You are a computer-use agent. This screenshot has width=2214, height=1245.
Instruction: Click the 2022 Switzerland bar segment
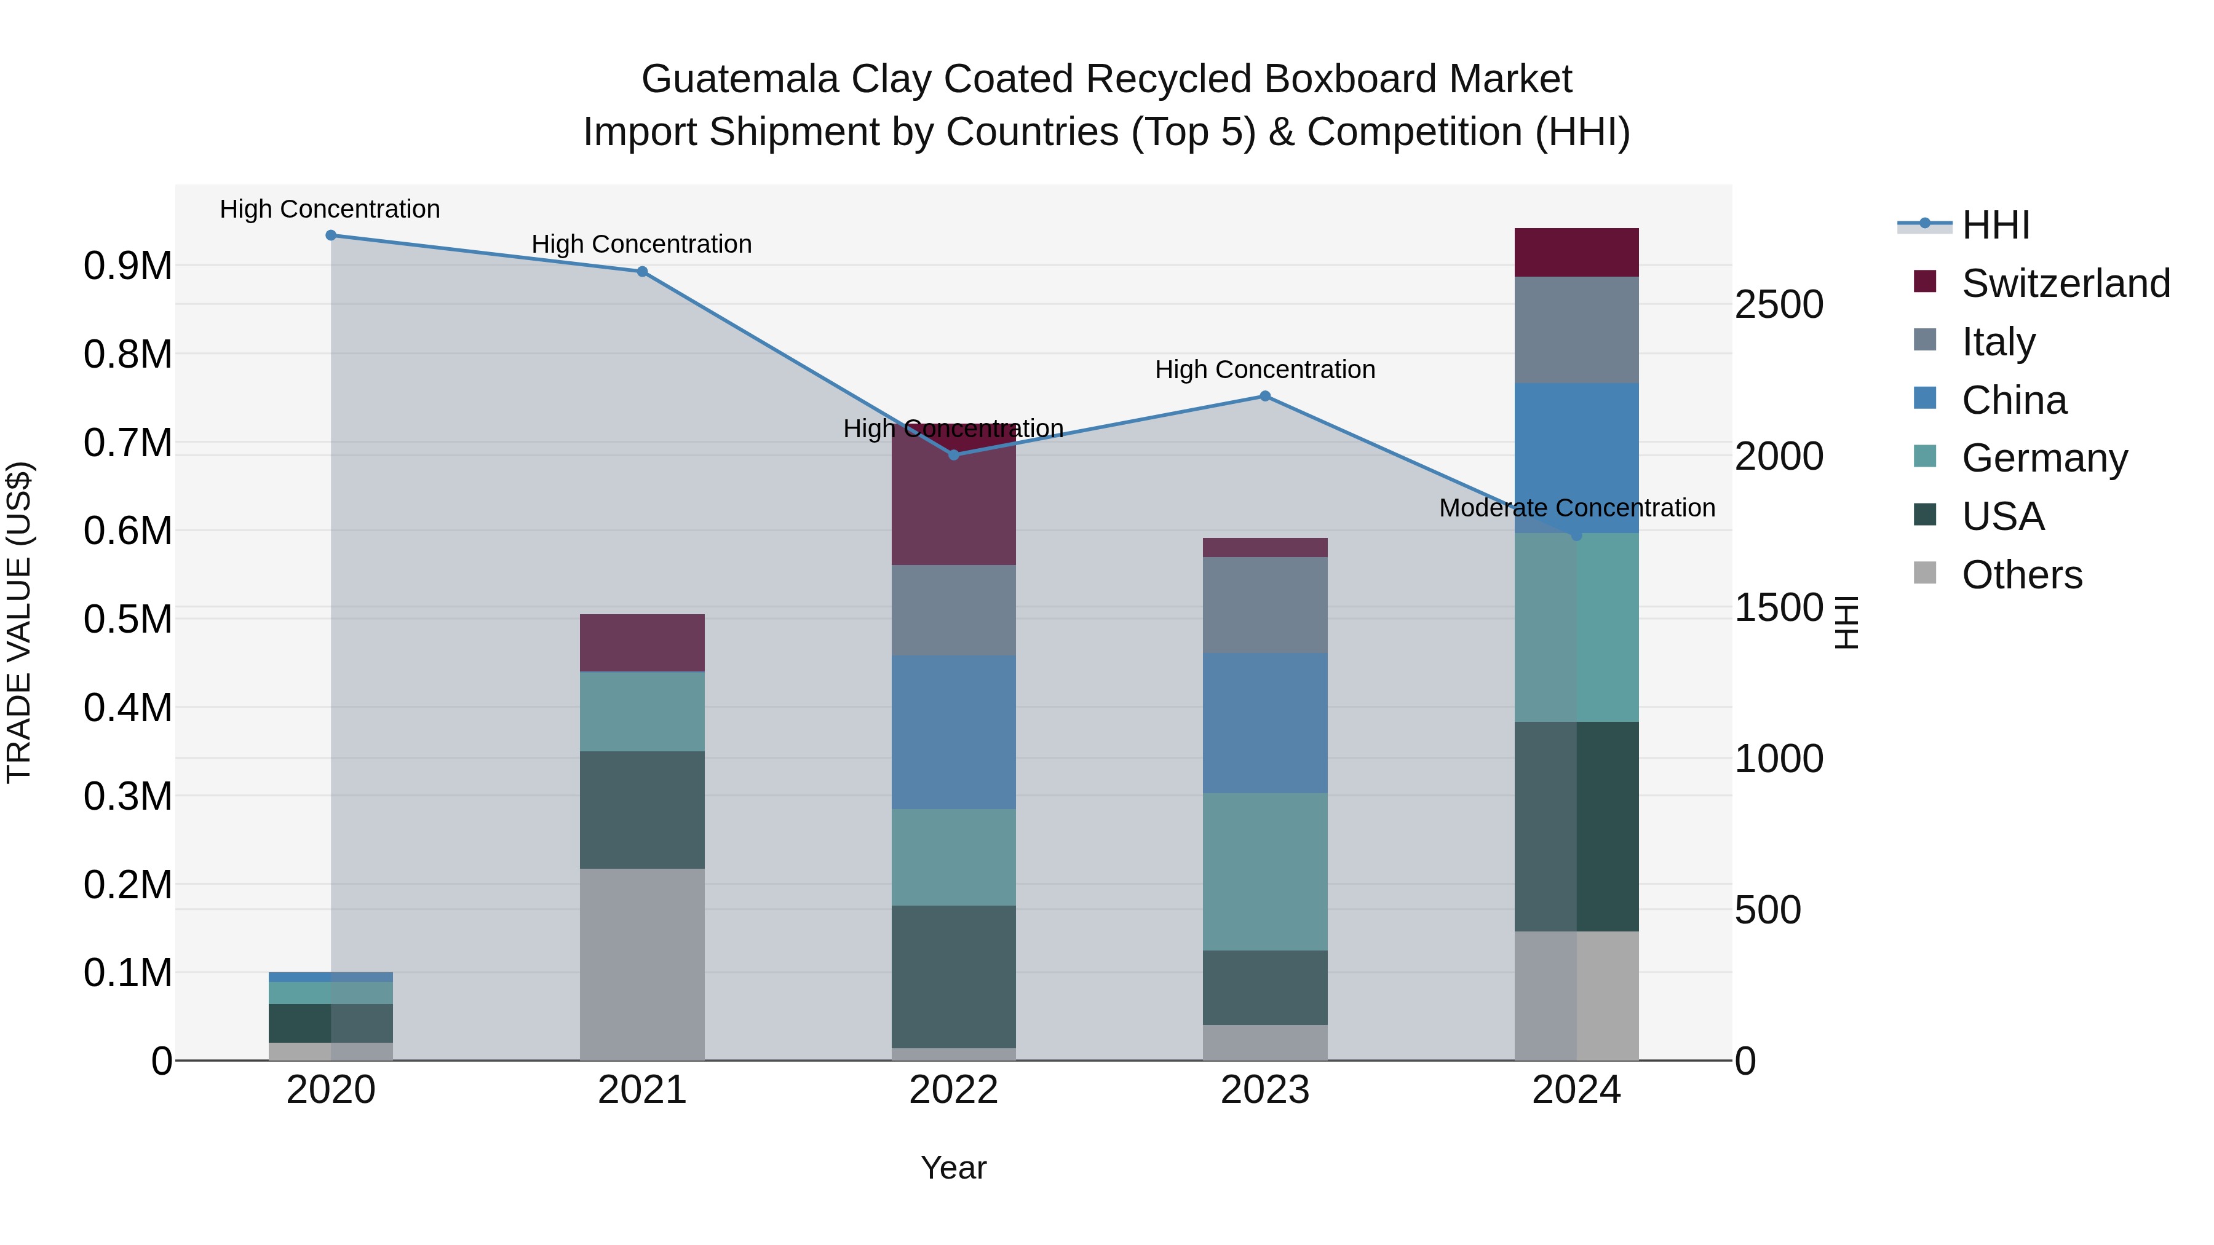point(954,494)
